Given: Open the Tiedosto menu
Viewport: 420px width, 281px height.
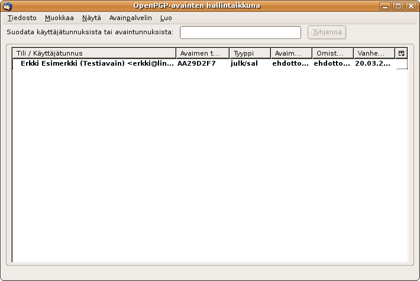Looking at the screenshot, I should pos(22,18).
